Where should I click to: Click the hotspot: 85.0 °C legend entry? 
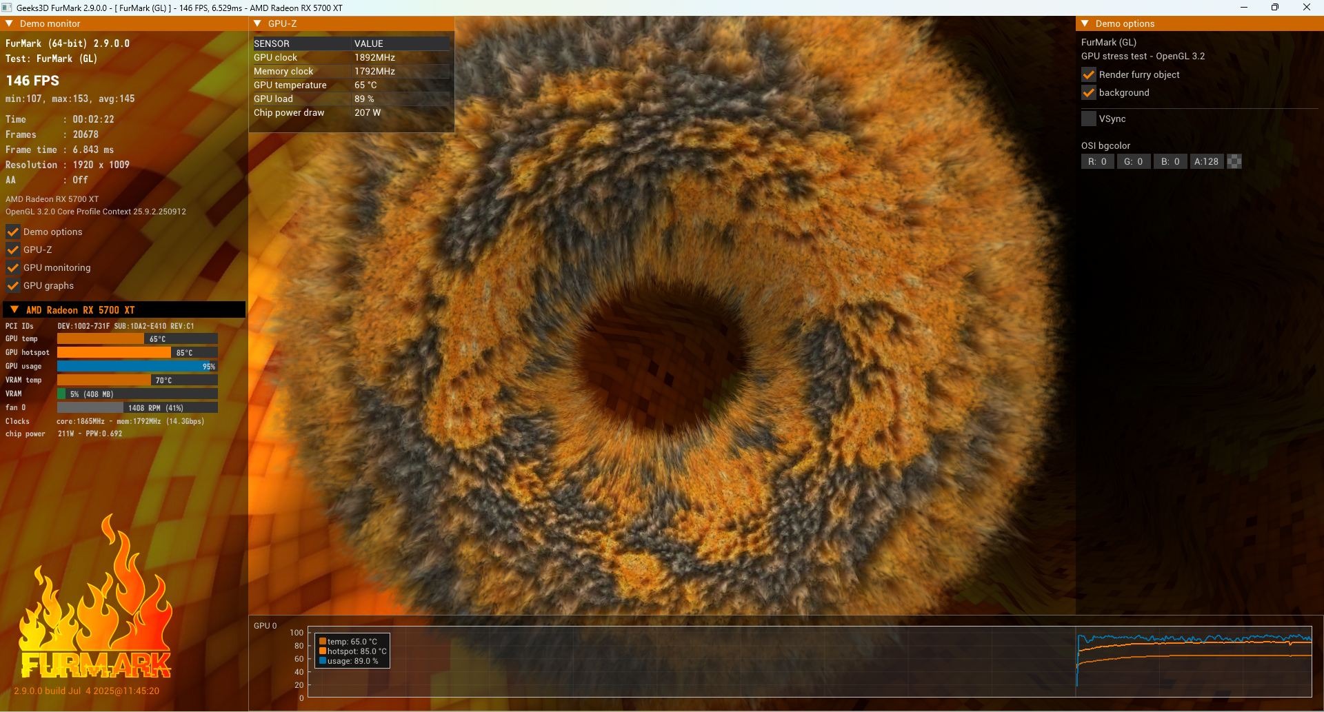pos(352,651)
